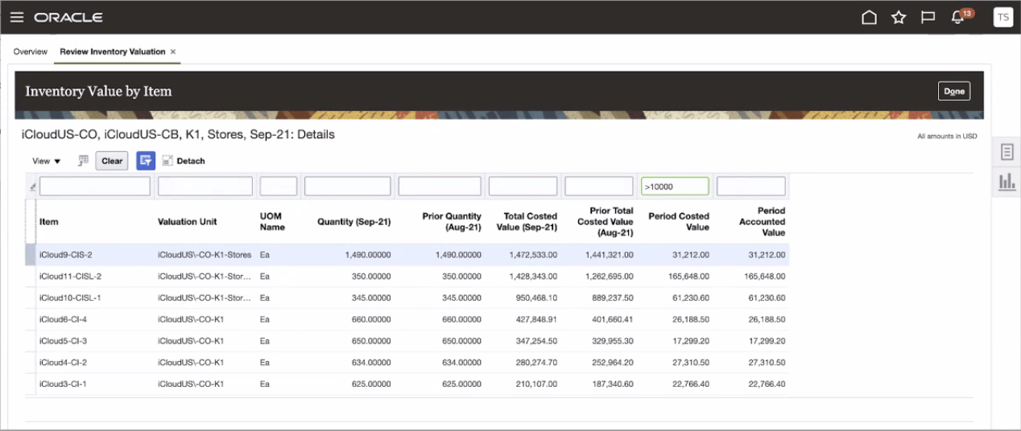Click the 22,766.40 period costed value cell
This screenshot has height=431, width=1021.
690,384
